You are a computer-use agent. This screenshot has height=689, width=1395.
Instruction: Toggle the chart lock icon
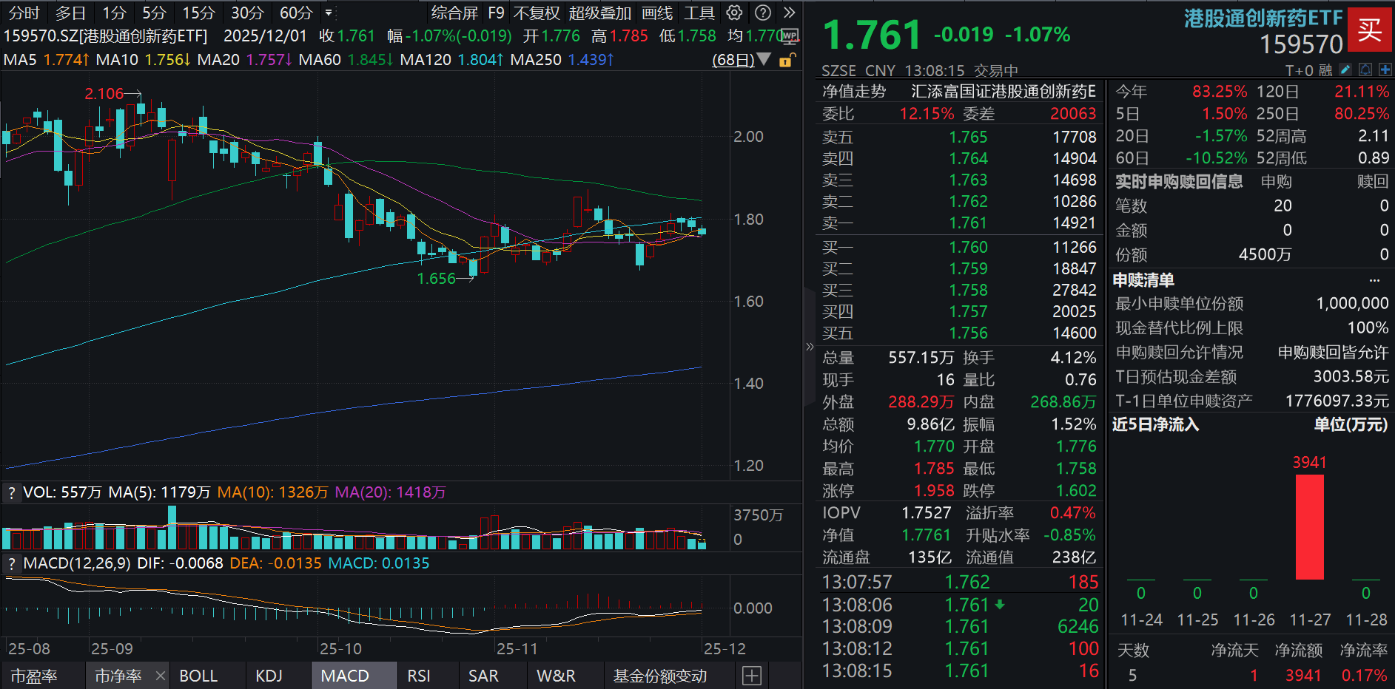coord(787,60)
